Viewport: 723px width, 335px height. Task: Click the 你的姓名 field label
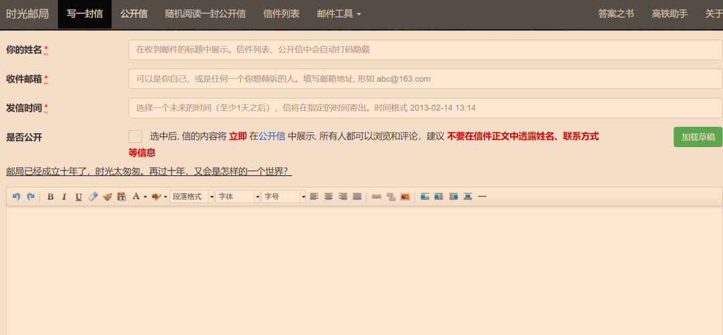click(x=24, y=50)
